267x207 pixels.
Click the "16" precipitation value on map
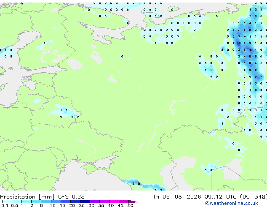250,50
